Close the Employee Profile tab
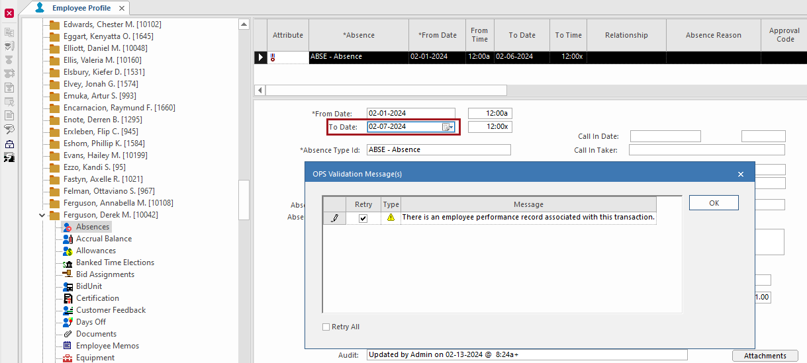 click(122, 8)
